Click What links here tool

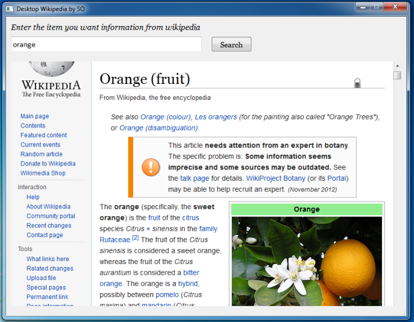[48, 259]
